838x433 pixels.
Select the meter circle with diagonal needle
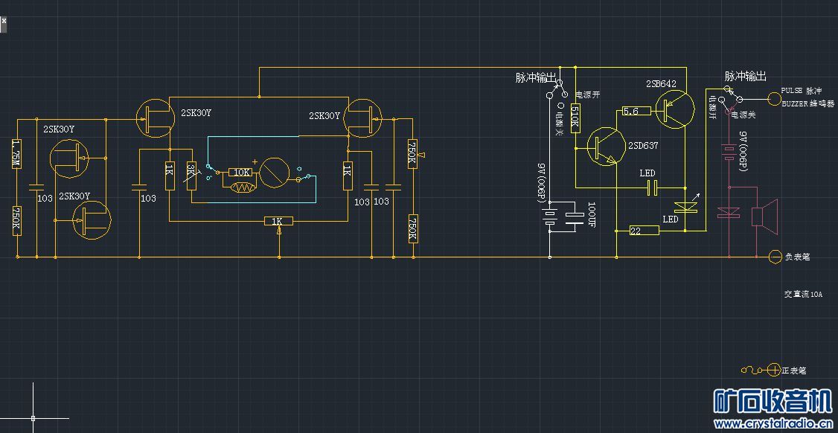tap(274, 173)
